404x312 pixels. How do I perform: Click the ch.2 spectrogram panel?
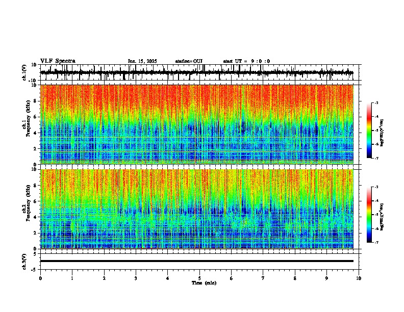[x=197, y=209]
